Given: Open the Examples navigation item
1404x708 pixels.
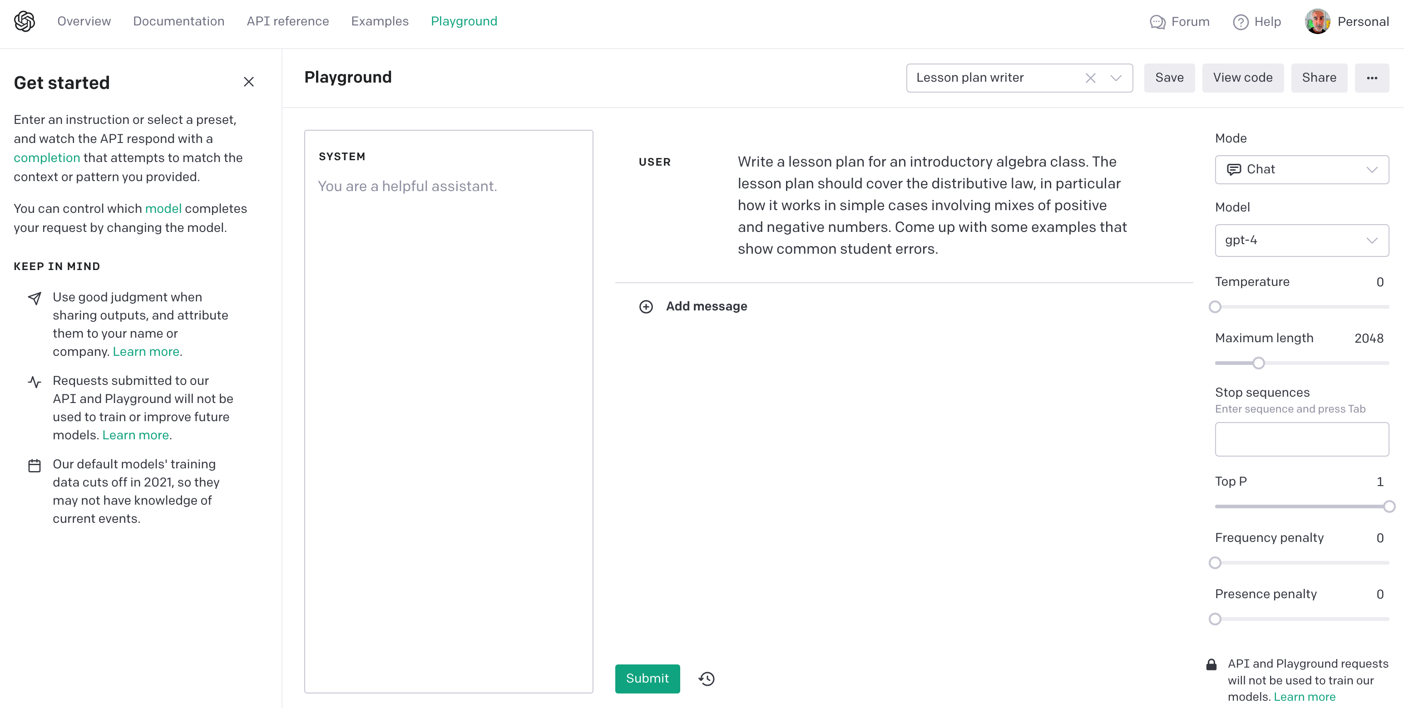Looking at the screenshot, I should pyautogui.click(x=379, y=21).
